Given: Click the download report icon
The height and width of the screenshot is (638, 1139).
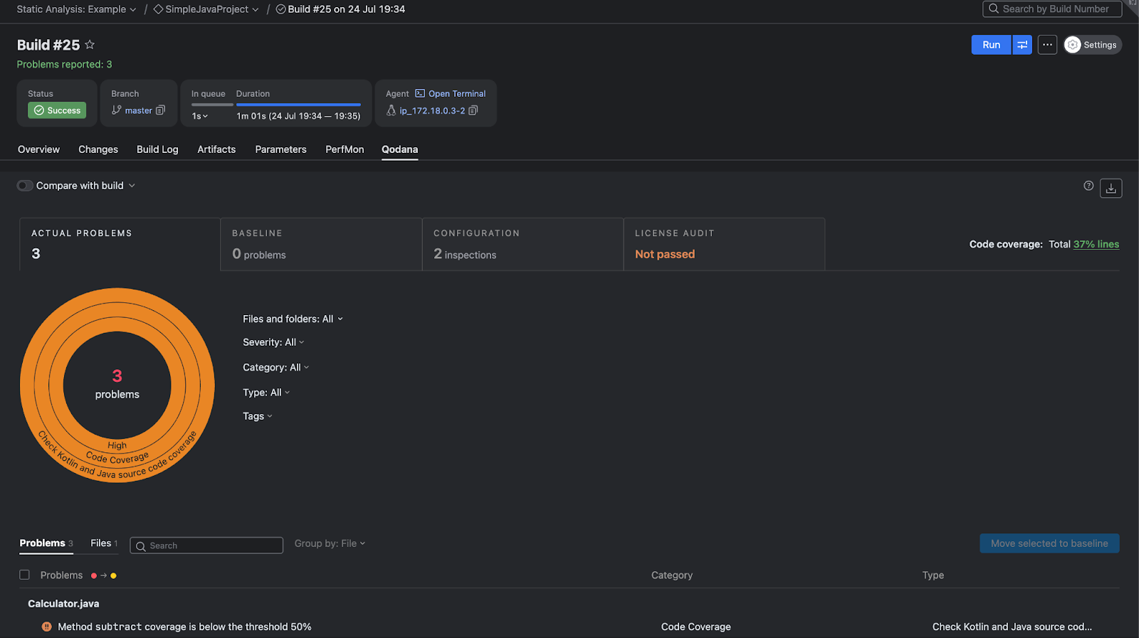Looking at the screenshot, I should (1111, 188).
